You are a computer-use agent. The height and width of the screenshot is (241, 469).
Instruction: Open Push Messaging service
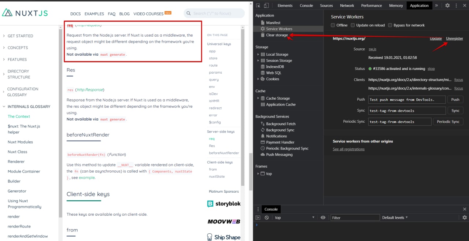point(279,155)
